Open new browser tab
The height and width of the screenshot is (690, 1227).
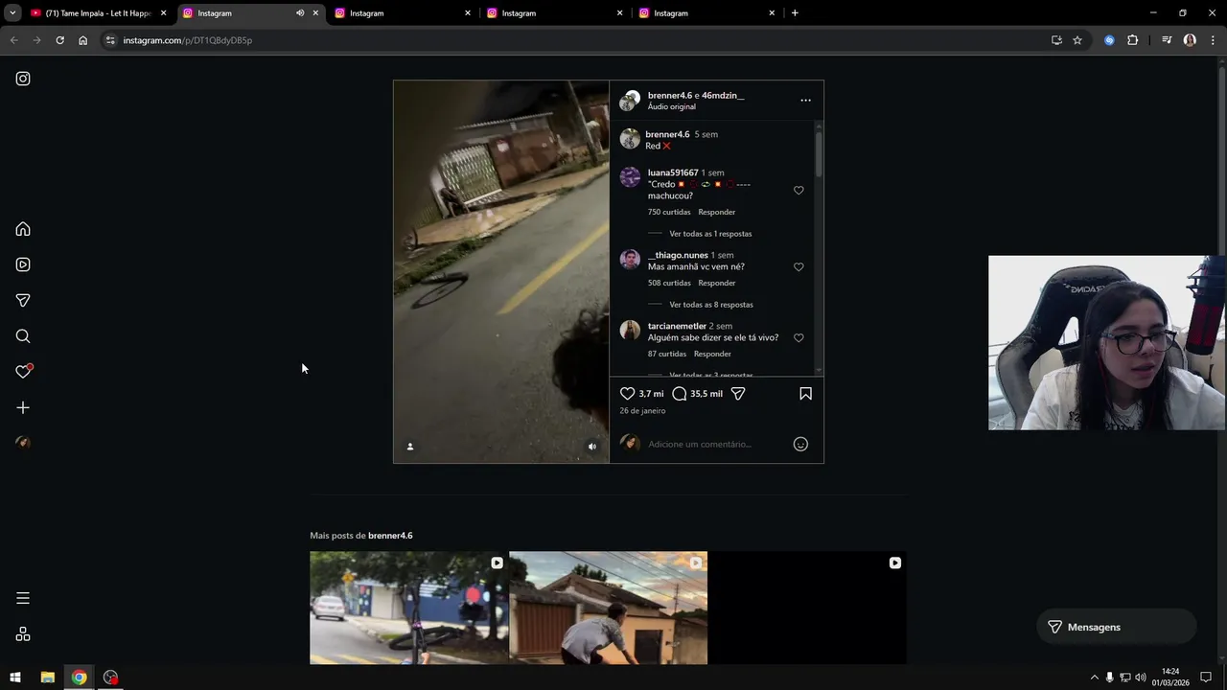[795, 13]
